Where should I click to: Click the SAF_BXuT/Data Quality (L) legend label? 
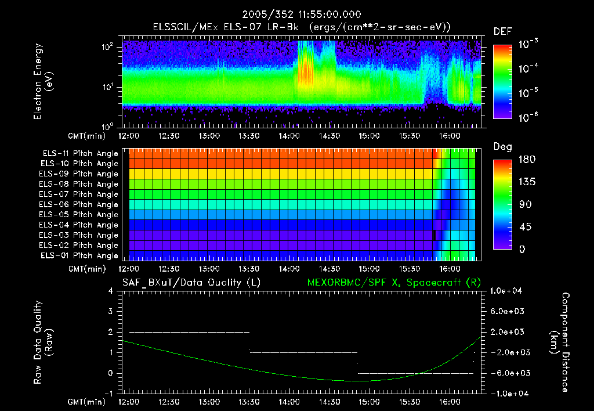191,283
